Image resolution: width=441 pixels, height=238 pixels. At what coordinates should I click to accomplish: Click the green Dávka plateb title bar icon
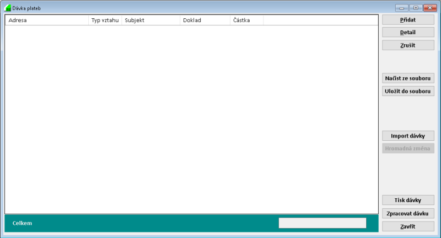click(x=8, y=8)
